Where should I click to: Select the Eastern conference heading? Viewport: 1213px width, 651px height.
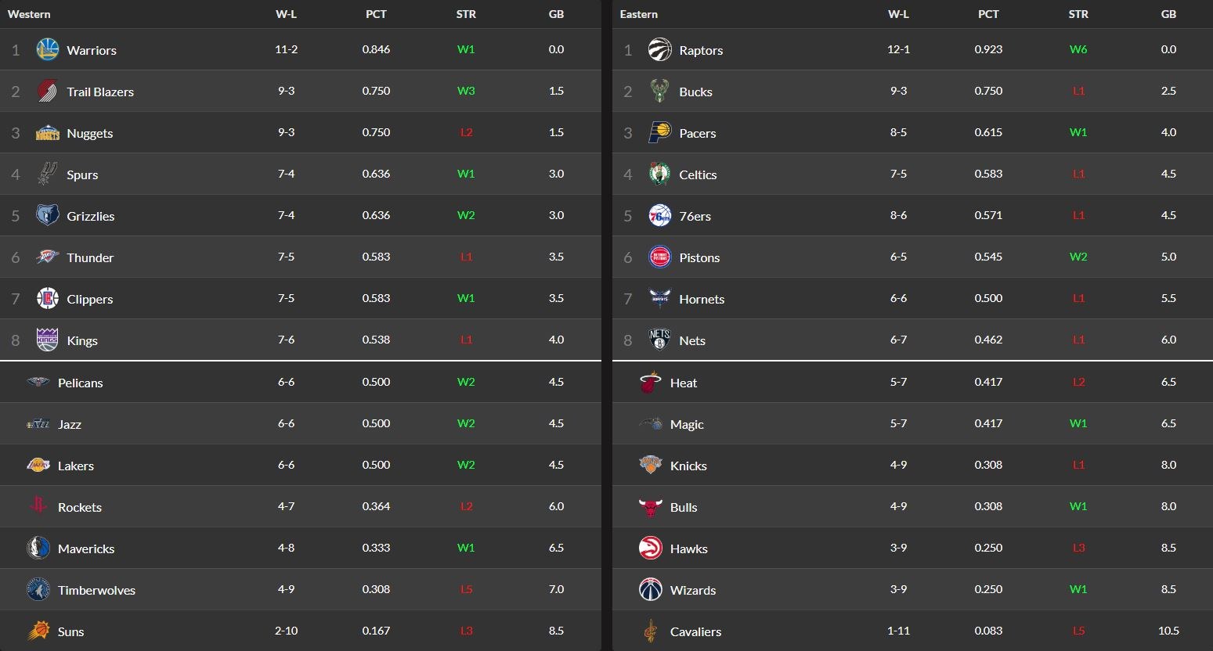click(x=639, y=14)
